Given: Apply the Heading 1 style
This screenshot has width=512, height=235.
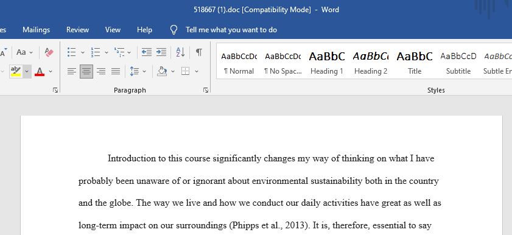Looking at the screenshot, I should pos(327,62).
